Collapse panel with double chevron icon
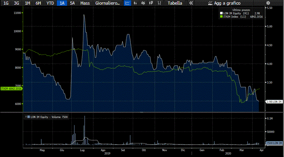Screen dimensions: 284x157 (x=191, y=3)
